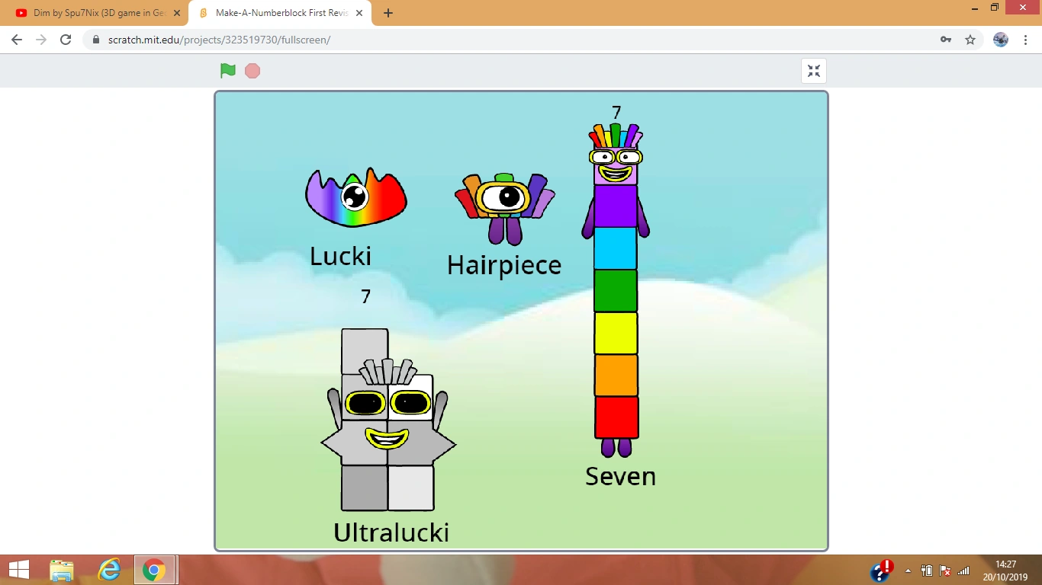Click the green flag to start the project
Image resolution: width=1042 pixels, height=585 pixels.
[x=227, y=70]
